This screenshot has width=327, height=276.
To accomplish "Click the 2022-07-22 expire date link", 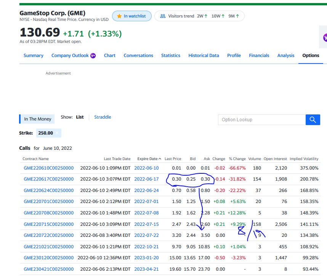I will point(146,235).
